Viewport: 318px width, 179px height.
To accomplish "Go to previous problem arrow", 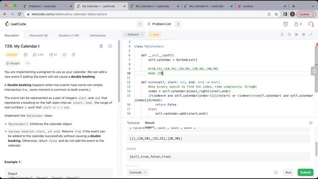I will tap(140, 24).
